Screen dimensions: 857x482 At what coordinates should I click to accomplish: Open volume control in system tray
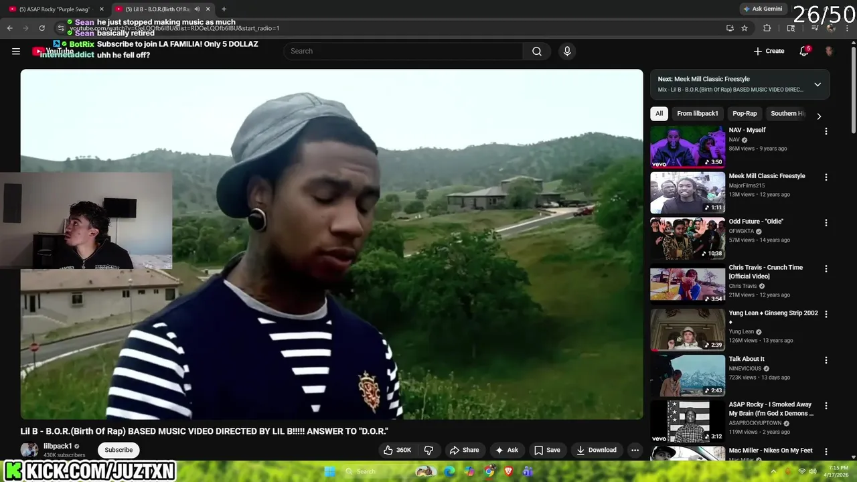point(812,471)
